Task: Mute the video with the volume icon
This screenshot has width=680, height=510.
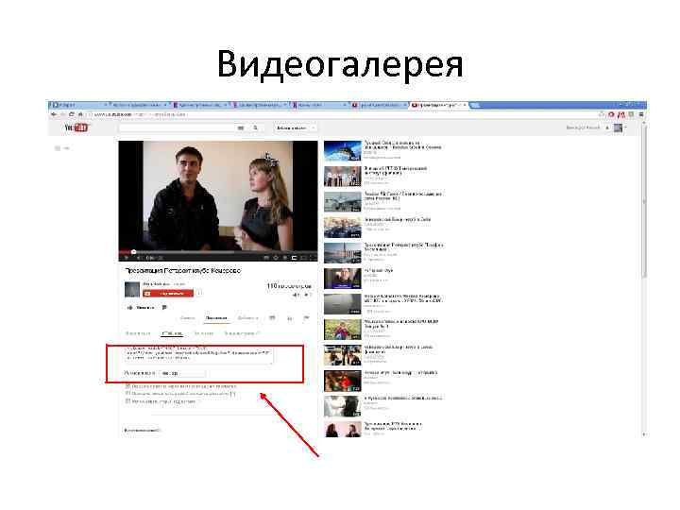Action: pos(140,258)
